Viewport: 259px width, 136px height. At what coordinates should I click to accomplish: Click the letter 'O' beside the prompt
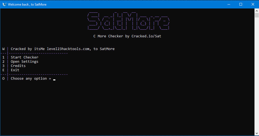(x=3, y=79)
